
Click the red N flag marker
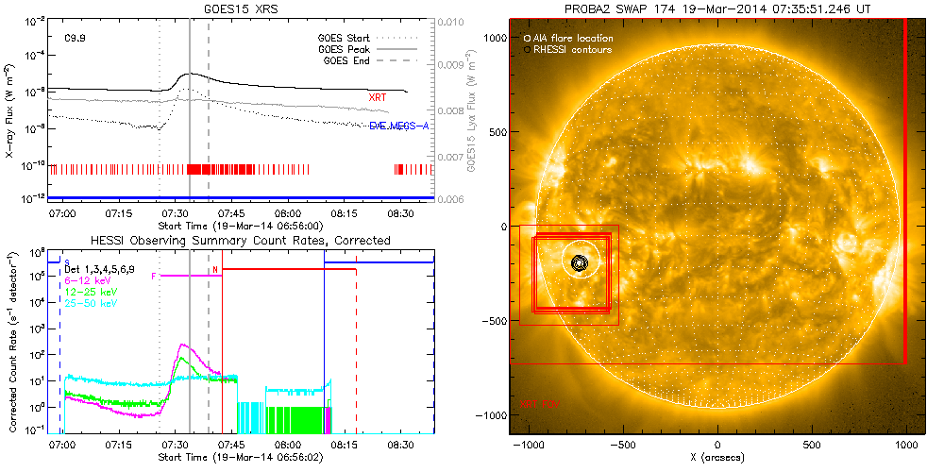(x=215, y=270)
